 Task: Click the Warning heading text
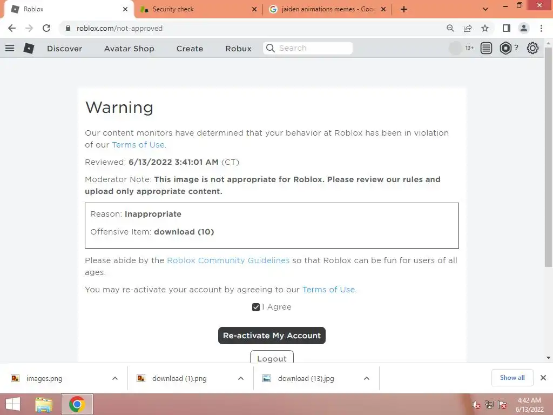click(119, 108)
